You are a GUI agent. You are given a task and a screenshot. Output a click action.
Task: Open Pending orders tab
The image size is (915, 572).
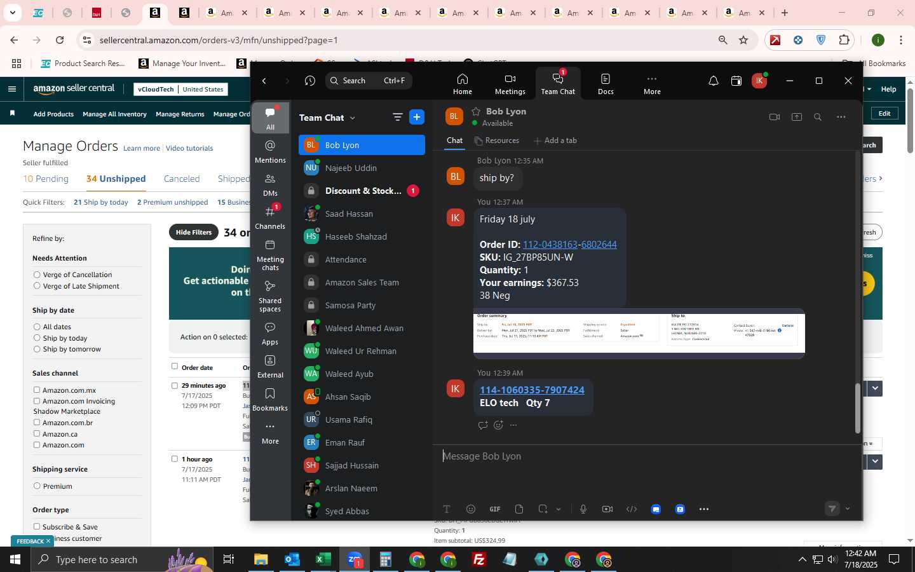(46, 179)
